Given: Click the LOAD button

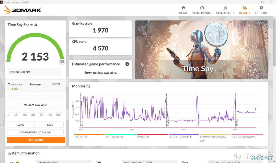Looking at the screenshot, I should 21,125.
